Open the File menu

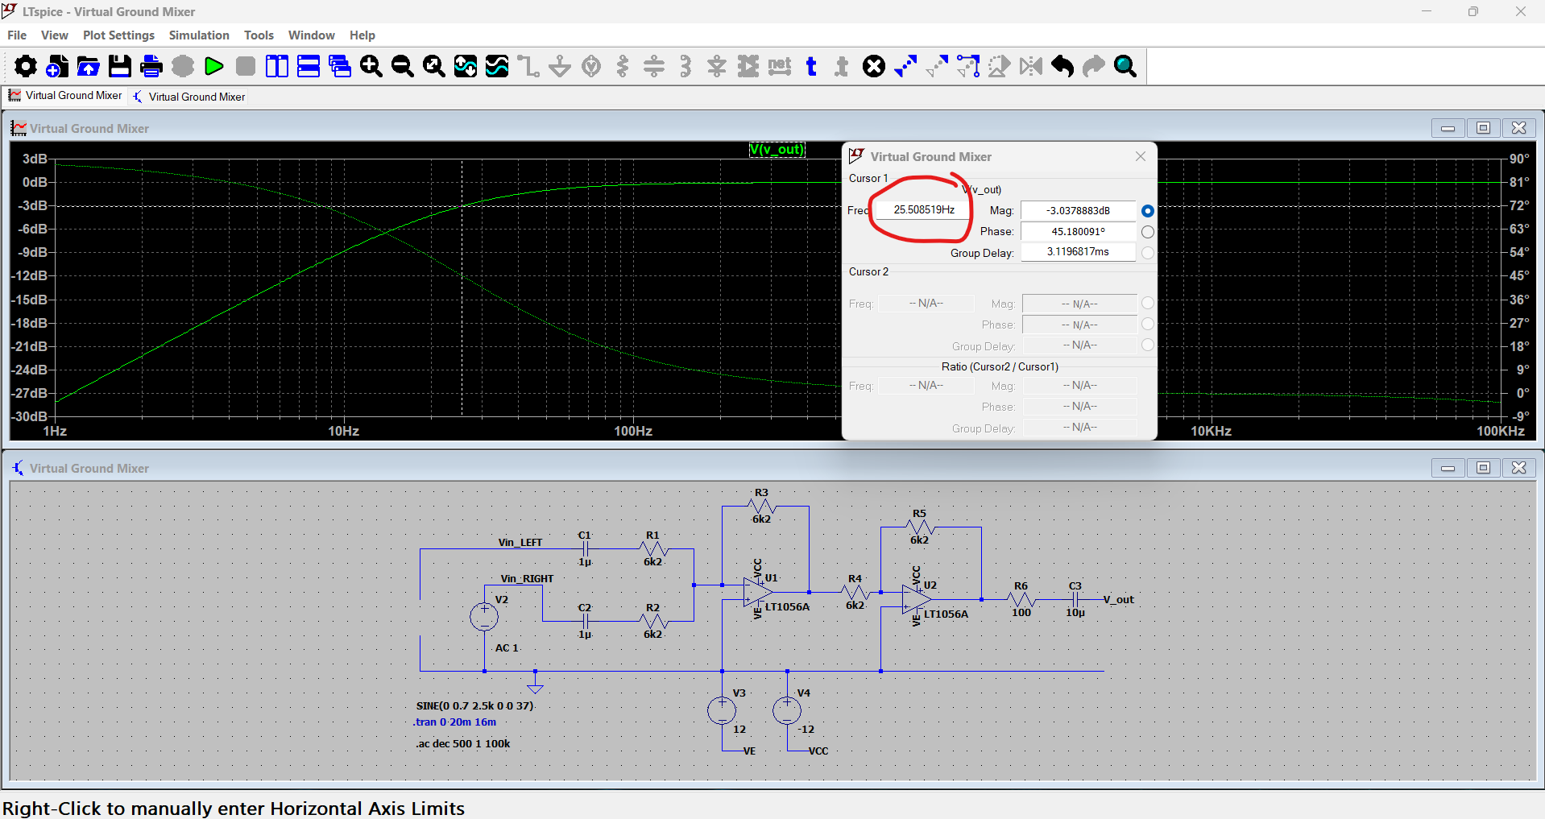17,35
